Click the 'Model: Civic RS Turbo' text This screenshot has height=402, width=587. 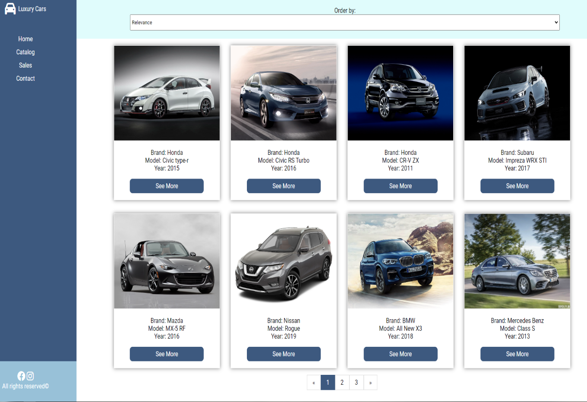tap(284, 160)
